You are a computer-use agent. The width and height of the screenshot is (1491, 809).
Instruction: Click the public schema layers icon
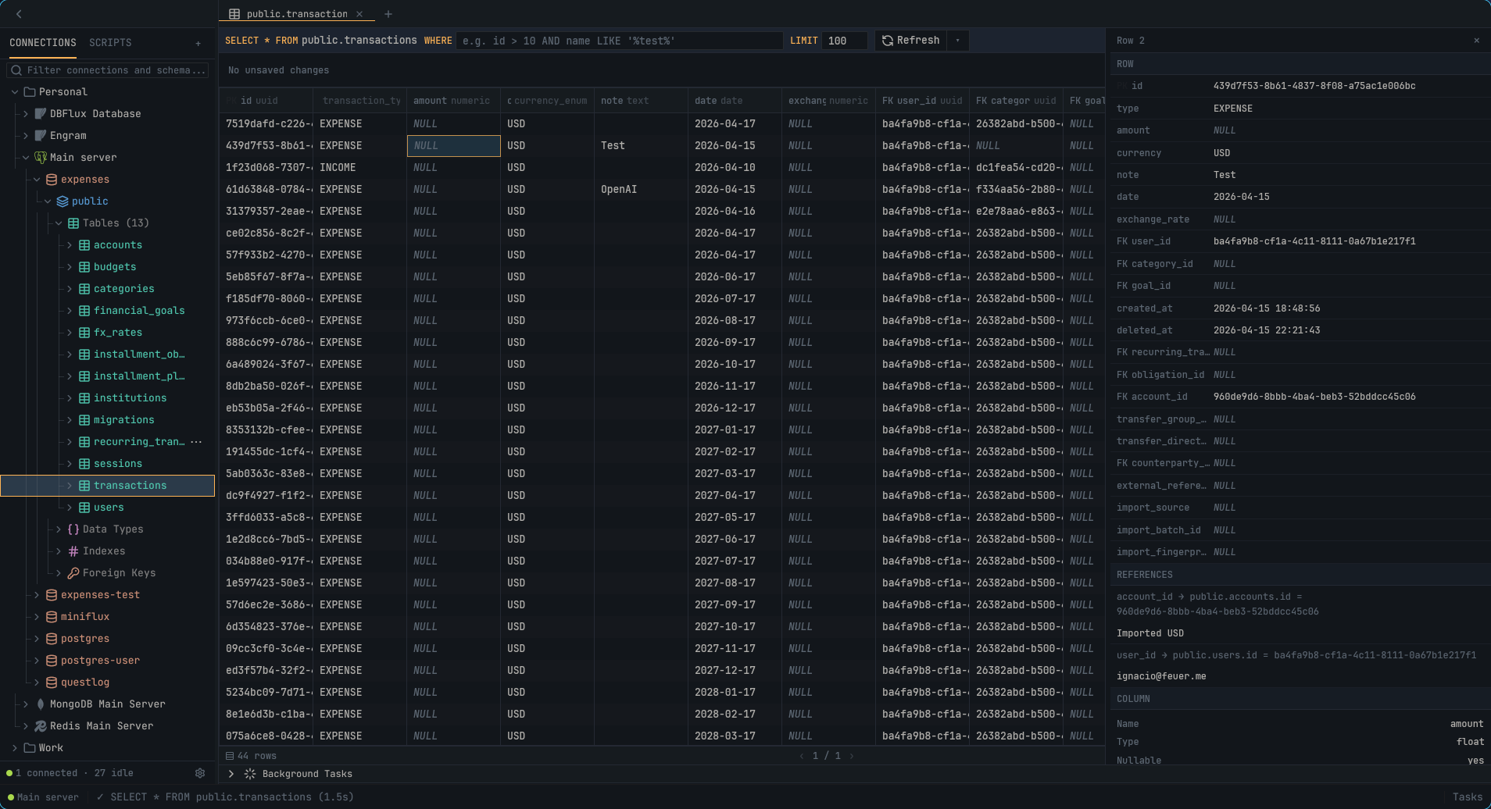coord(63,201)
